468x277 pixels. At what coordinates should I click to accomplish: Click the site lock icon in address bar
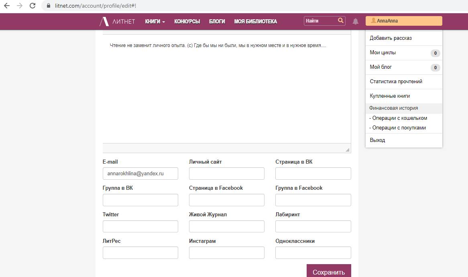[49, 6]
